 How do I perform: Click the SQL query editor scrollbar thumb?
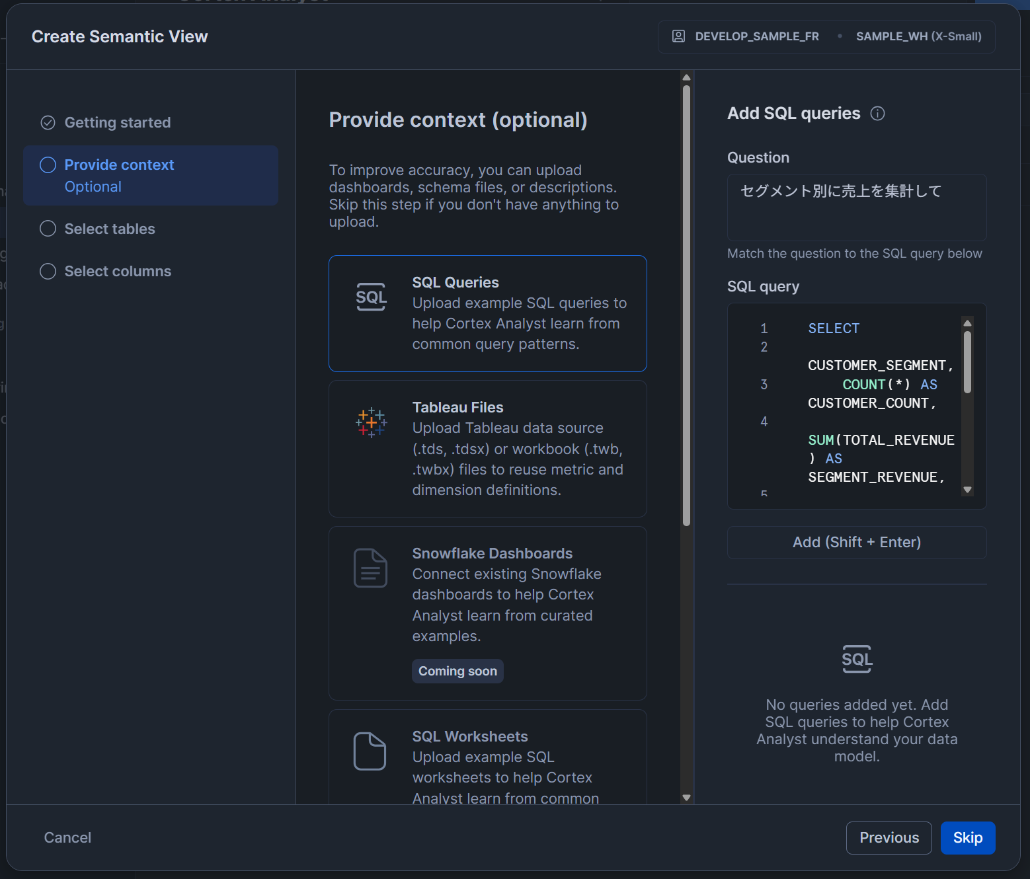tap(967, 362)
